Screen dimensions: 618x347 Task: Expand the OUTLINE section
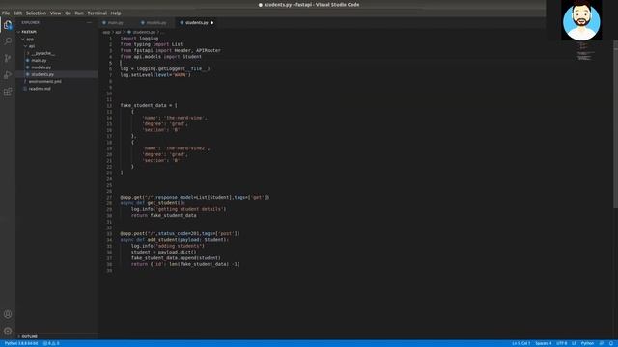30,336
